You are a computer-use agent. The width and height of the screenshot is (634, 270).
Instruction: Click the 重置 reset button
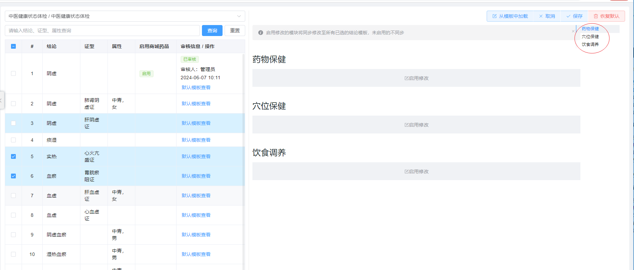pos(235,31)
